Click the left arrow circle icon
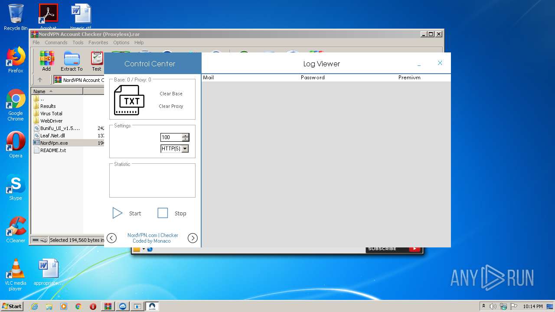Viewport: 555px width, 312px height. 111,238
